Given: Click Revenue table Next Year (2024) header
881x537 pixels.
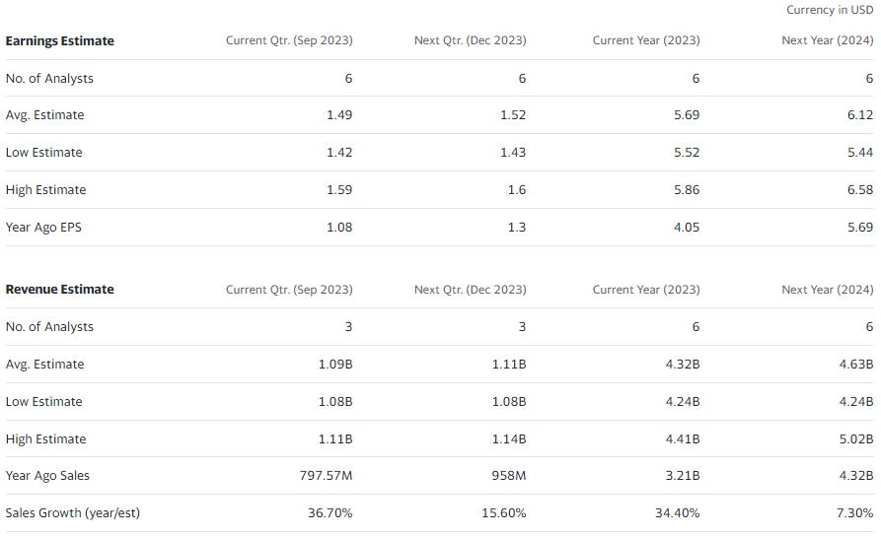Looking at the screenshot, I should (x=827, y=289).
